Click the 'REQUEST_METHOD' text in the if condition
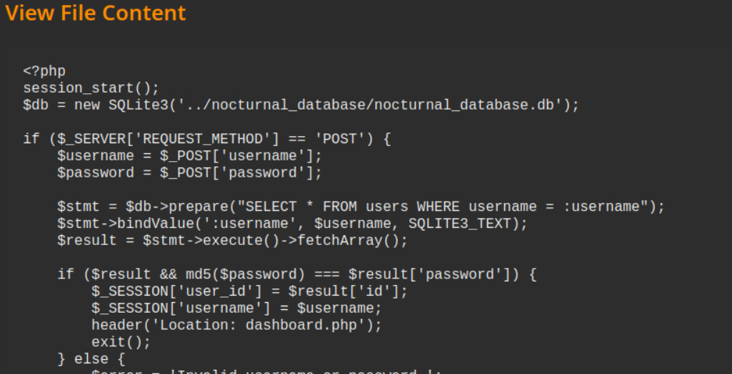This screenshot has height=374, width=732. pyautogui.click(x=202, y=139)
